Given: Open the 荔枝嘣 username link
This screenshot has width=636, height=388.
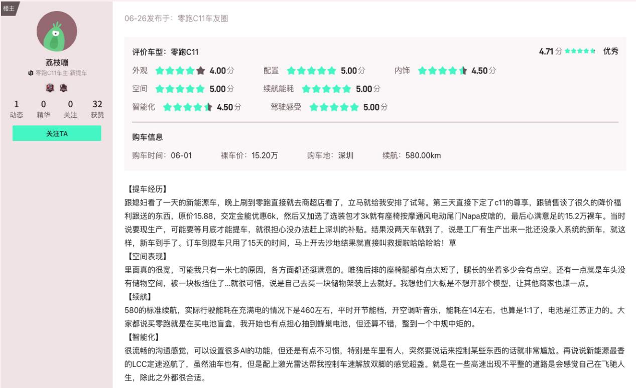Looking at the screenshot, I should tap(57, 63).
